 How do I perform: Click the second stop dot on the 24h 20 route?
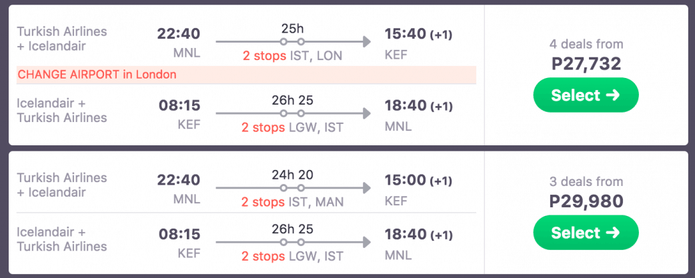point(301,189)
